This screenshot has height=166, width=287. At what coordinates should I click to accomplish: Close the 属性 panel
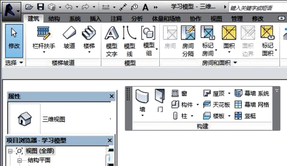tap(112, 96)
